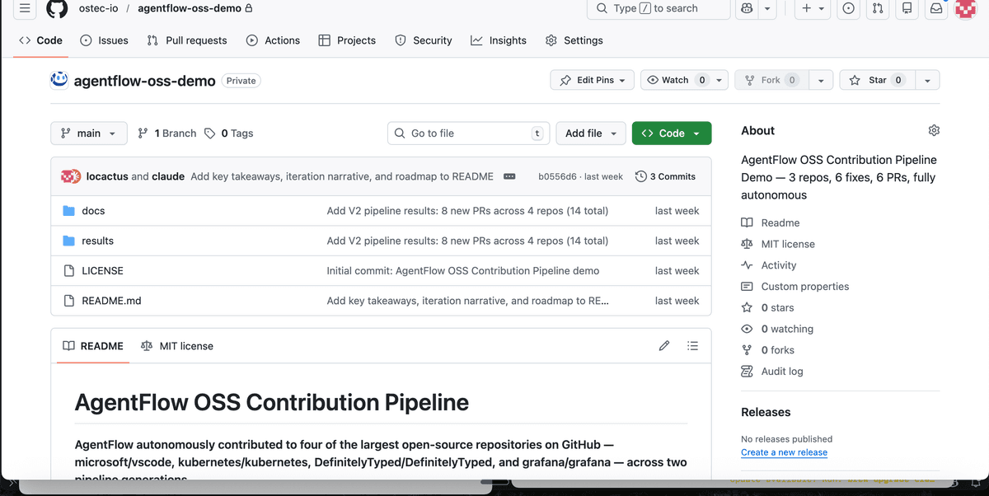The height and width of the screenshot is (496, 989).
Task: Click Create a new release
Action: [784, 452]
